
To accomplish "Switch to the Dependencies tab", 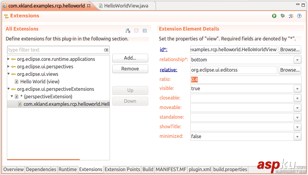I will pyautogui.click(x=41, y=170).
